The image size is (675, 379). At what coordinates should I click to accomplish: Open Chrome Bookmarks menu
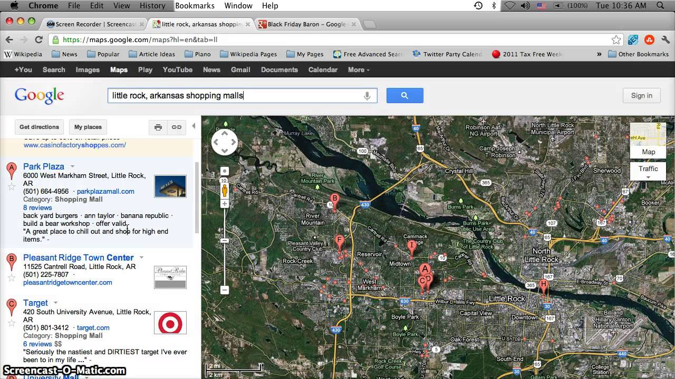tap(195, 6)
